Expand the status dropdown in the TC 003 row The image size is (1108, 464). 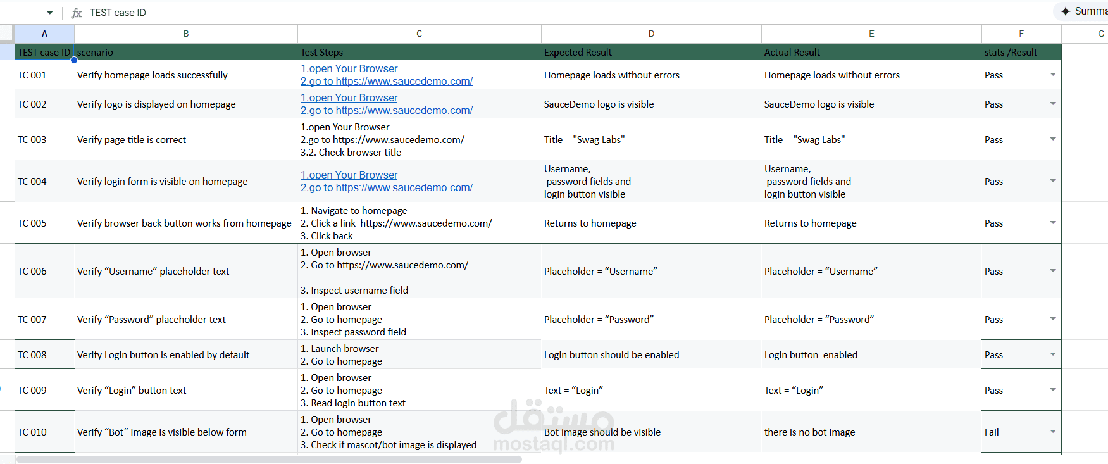click(x=1053, y=139)
